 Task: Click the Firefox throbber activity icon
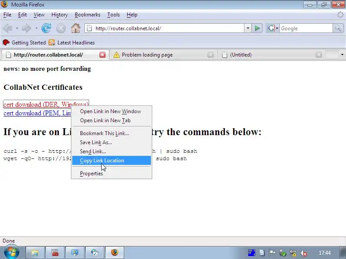coord(340,15)
